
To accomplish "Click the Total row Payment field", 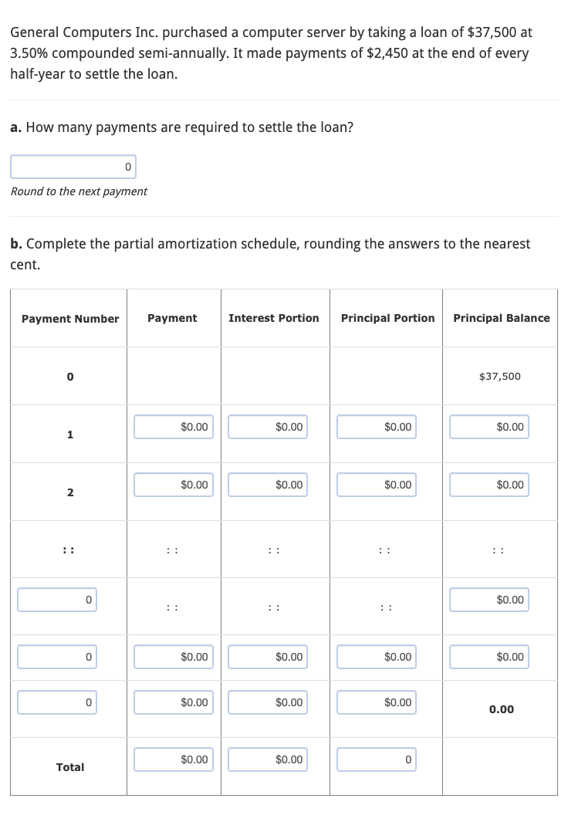I will click(173, 759).
